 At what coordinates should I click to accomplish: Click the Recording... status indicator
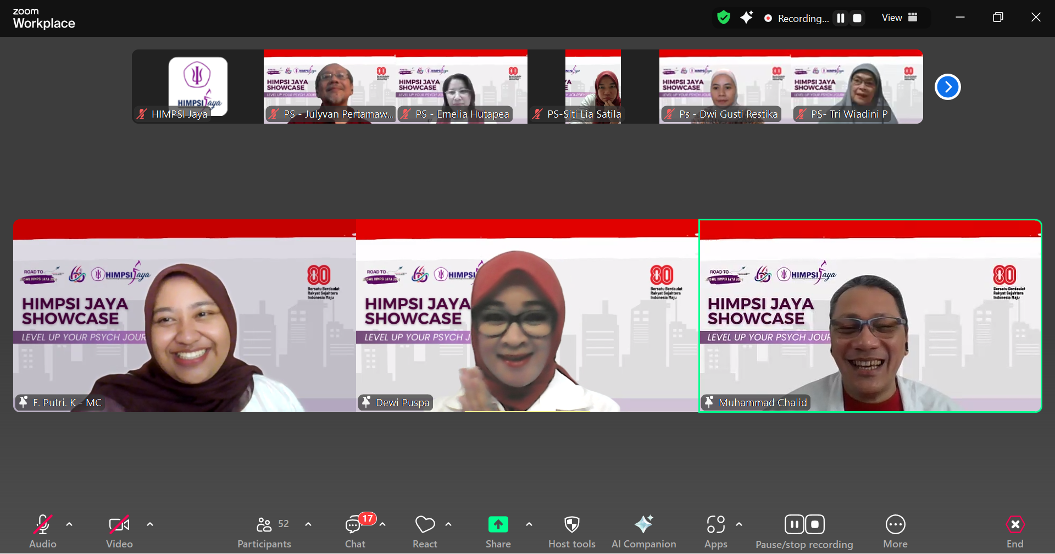pos(797,18)
